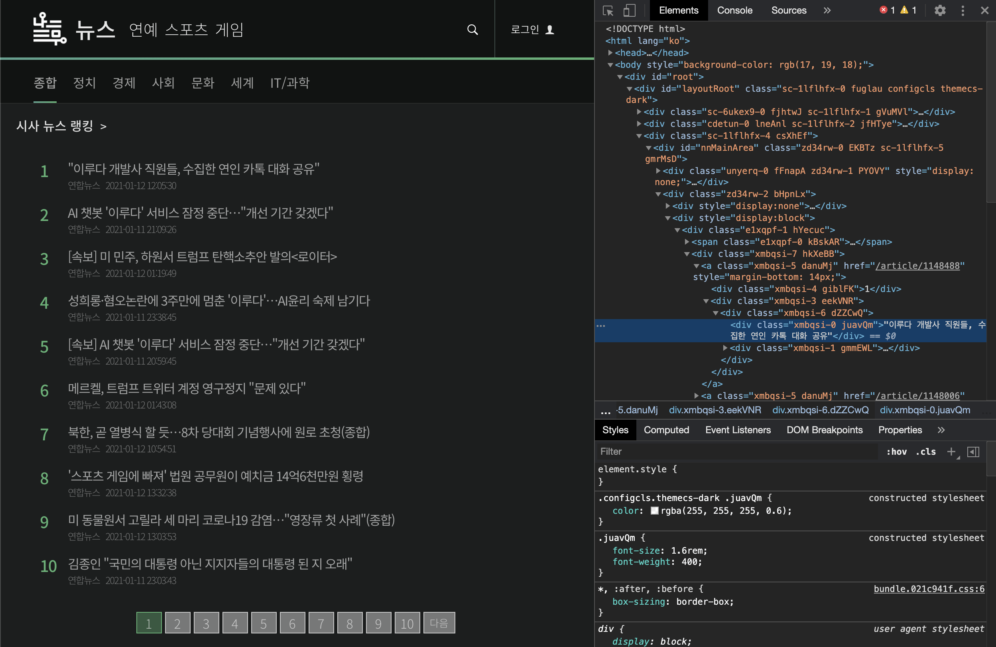Click the new style rule plus icon
996x647 pixels.
(951, 452)
